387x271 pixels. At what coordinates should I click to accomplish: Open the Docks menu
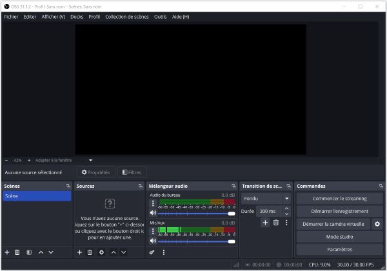77,17
